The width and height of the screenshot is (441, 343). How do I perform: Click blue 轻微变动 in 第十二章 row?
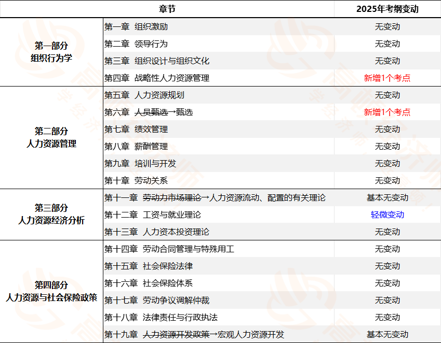pos(387,215)
